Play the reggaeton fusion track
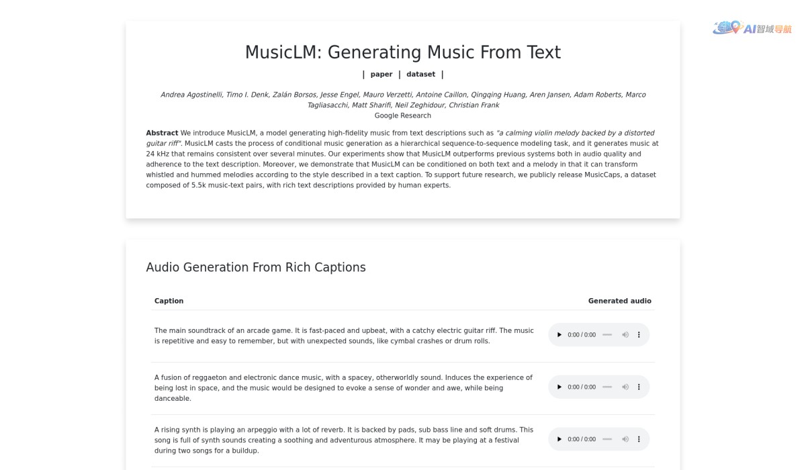 559,387
